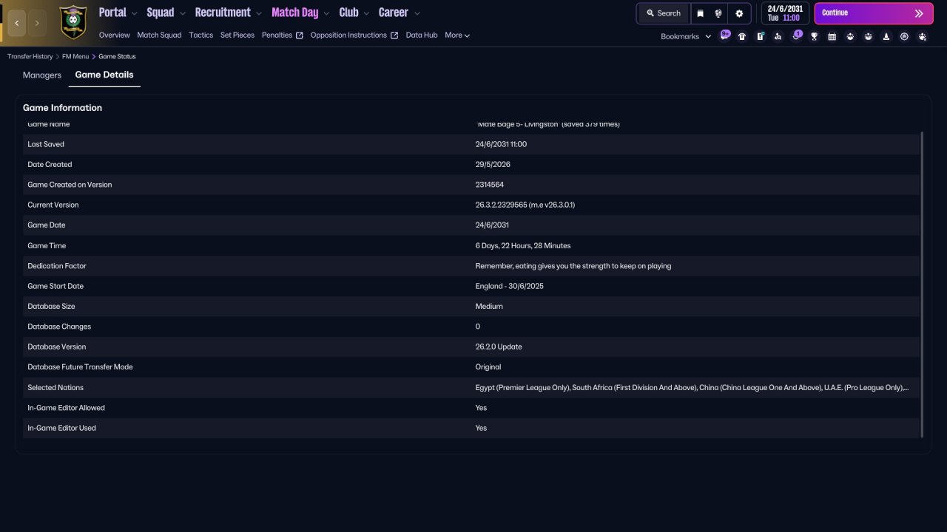Viewport: 947px width, 532px height.
Task: Click the shirt icon in the bookmarks bar
Action: pos(742,36)
